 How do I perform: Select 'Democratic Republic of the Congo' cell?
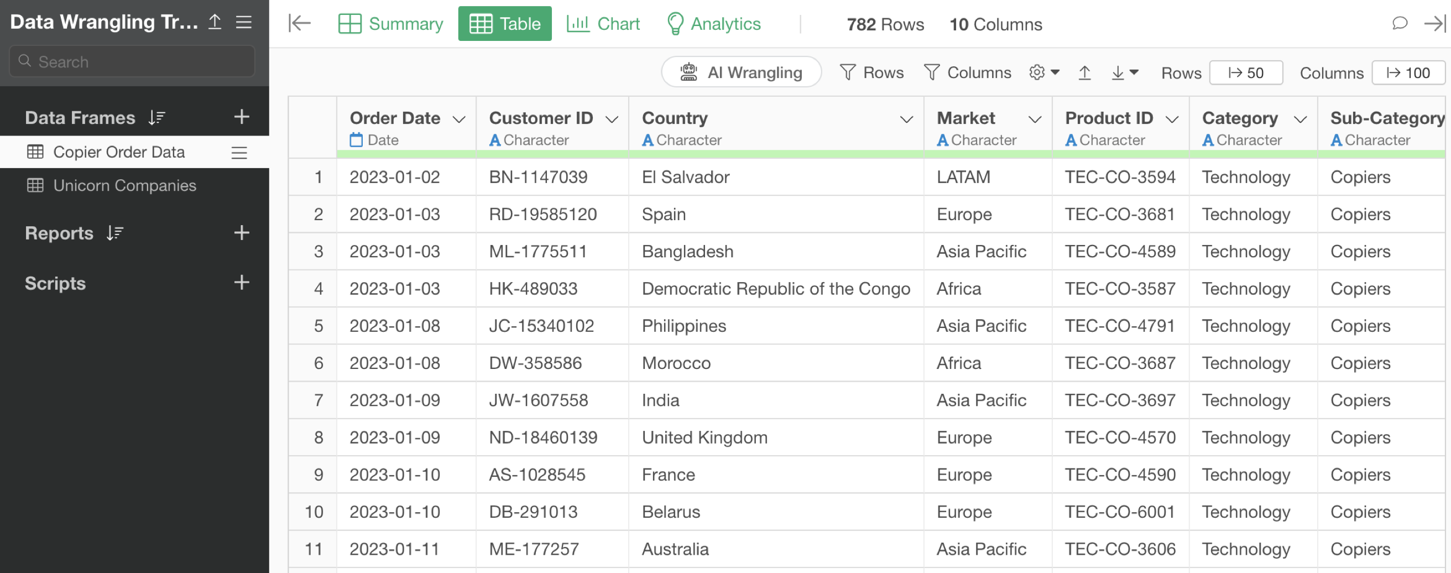[x=776, y=289]
